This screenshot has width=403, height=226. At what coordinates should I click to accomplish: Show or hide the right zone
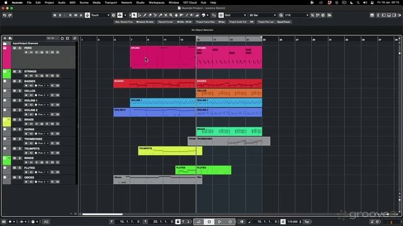[x=394, y=15]
